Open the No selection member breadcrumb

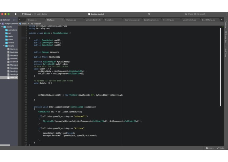[36, 24]
